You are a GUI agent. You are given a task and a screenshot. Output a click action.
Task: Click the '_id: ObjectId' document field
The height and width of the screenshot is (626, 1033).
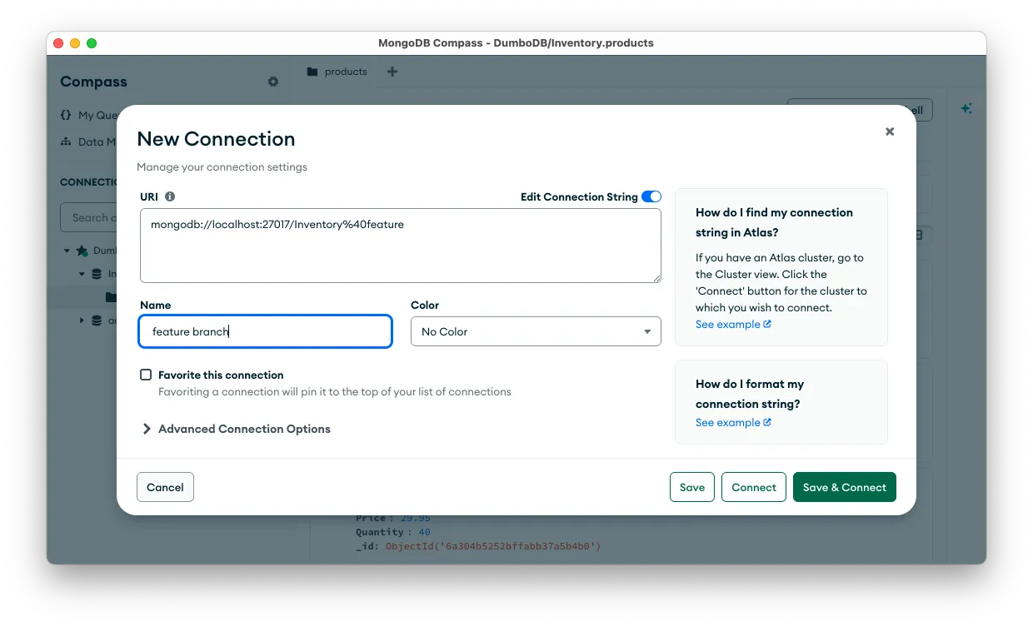pos(478,546)
